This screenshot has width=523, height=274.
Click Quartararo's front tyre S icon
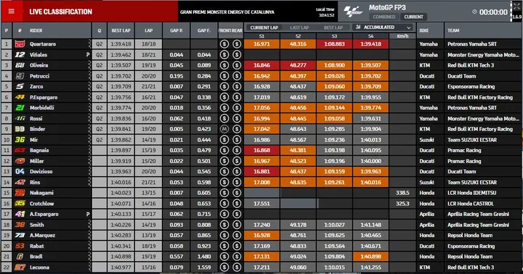tap(224, 44)
